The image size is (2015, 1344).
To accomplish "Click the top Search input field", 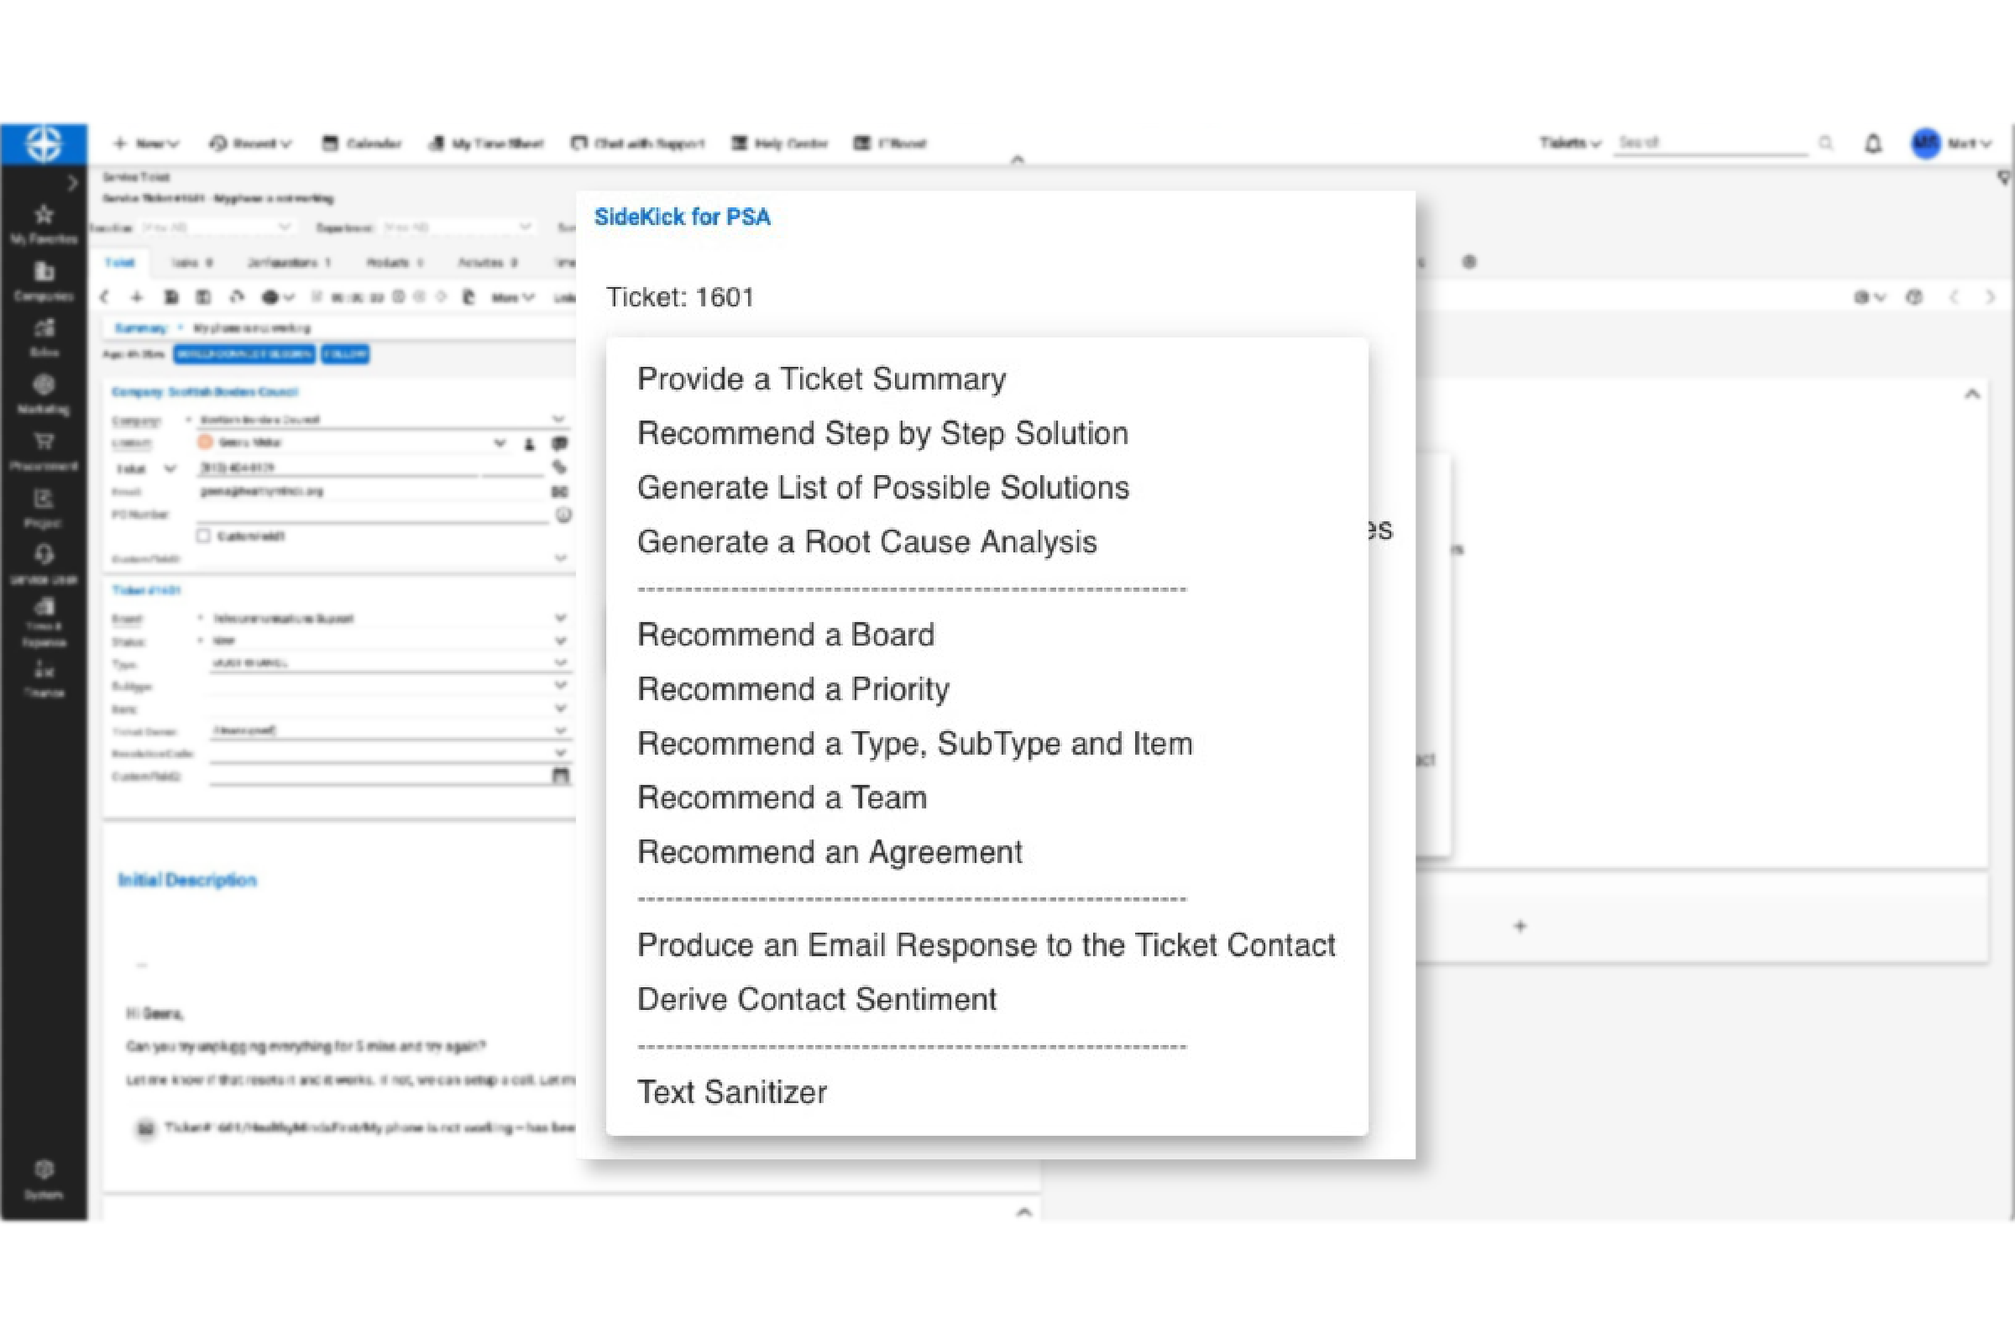I will tap(1710, 144).
